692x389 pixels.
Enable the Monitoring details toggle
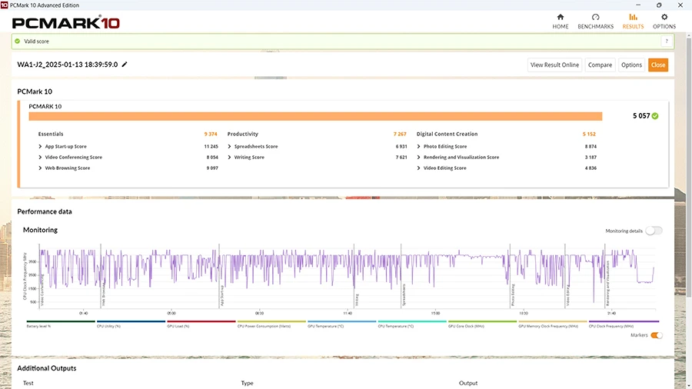[x=654, y=231]
